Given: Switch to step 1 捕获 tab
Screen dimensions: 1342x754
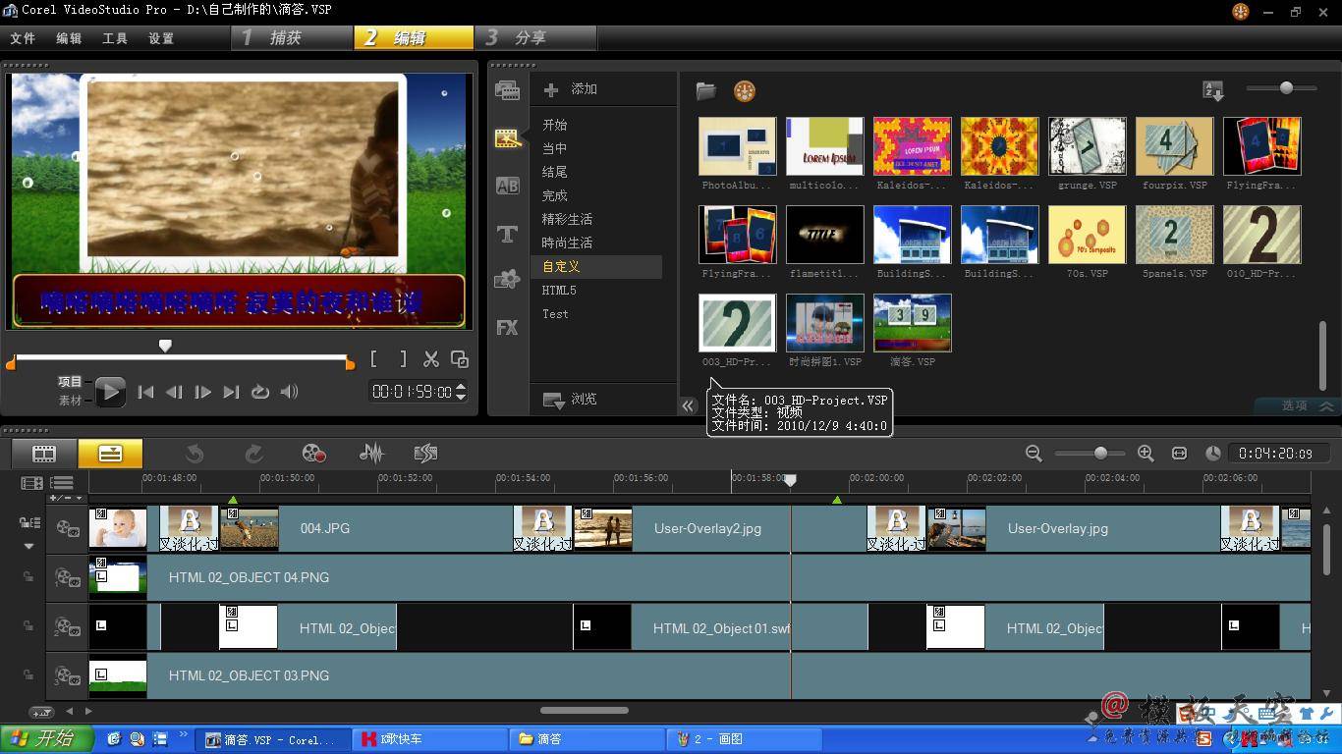Looking at the screenshot, I should (x=292, y=37).
